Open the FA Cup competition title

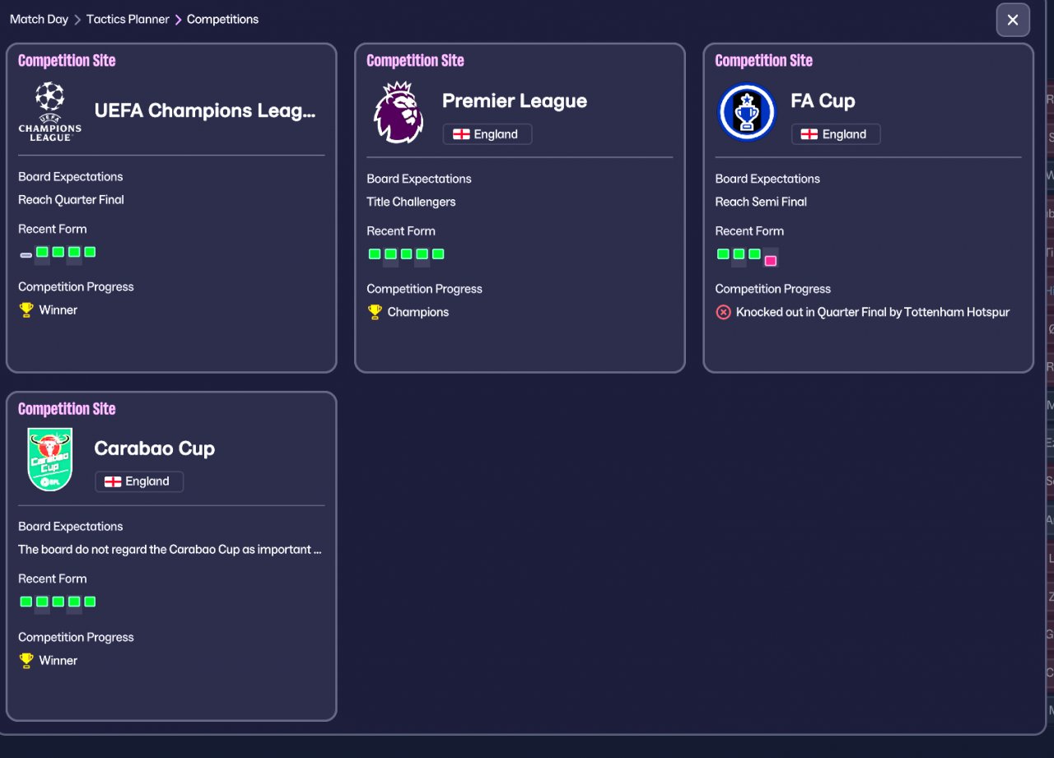coord(823,100)
